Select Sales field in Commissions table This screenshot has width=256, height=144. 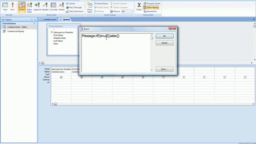[x=56, y=44]
